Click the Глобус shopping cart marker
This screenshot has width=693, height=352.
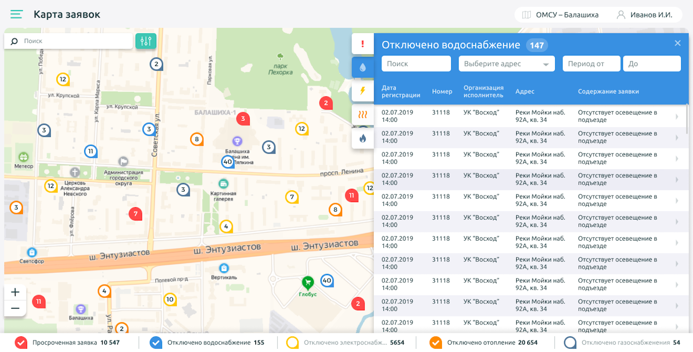tap(308, 282)
